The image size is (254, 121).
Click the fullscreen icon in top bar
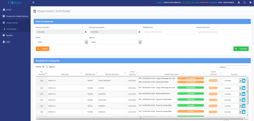coord(245,3)
